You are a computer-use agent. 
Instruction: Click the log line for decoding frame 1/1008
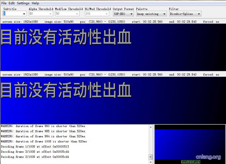point(35,146)
